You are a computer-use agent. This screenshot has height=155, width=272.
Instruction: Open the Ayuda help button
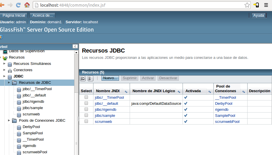[259, 15]
